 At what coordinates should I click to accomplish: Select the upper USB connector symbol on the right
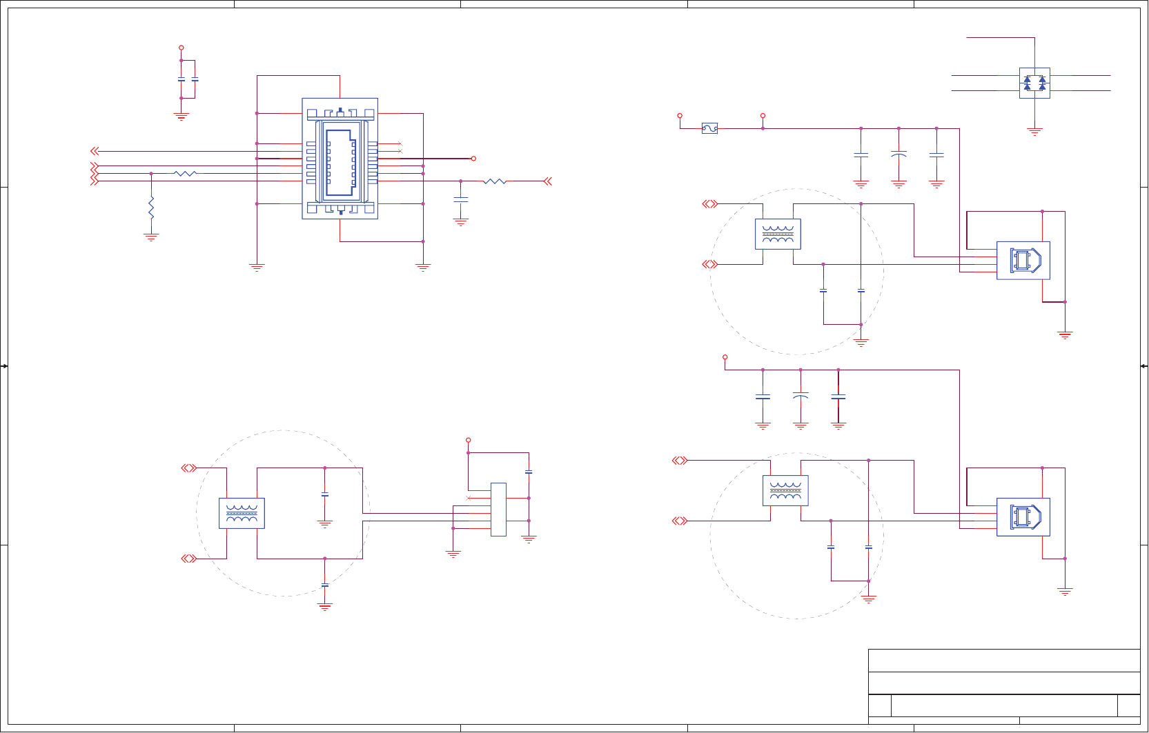coord(1023,261)
